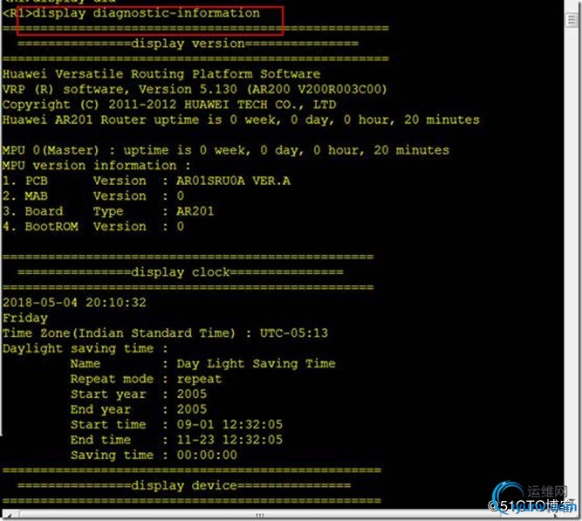Screen dimensions: 582x521
Task: Click the Board Type value "AR201"
Action: 195,211
